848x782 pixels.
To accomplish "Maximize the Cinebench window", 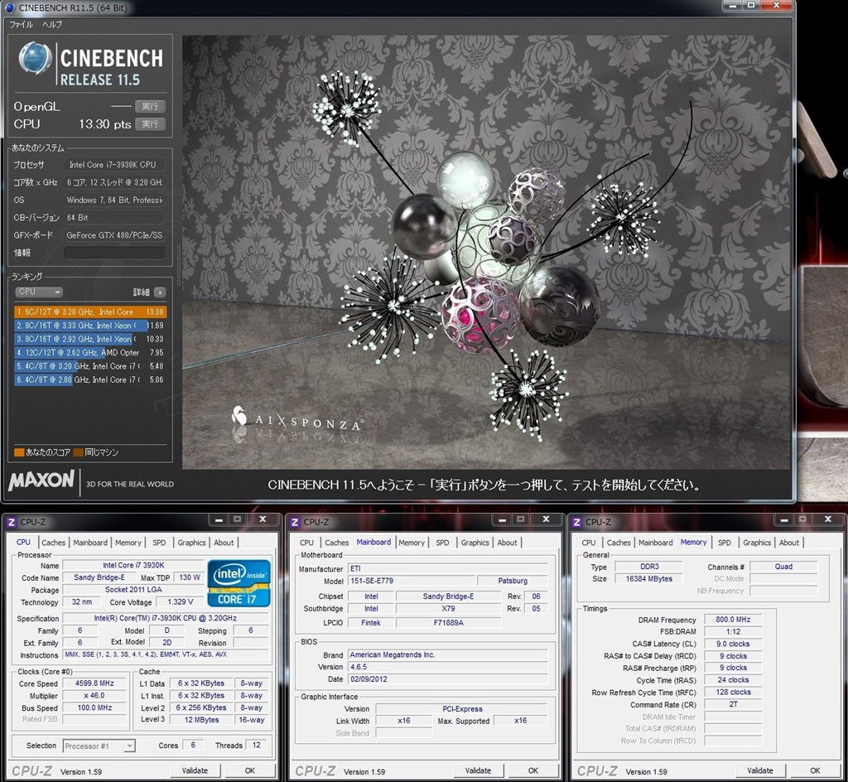I will coord(750,6).
